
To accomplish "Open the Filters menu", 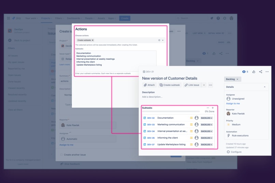I will point(59,18).
